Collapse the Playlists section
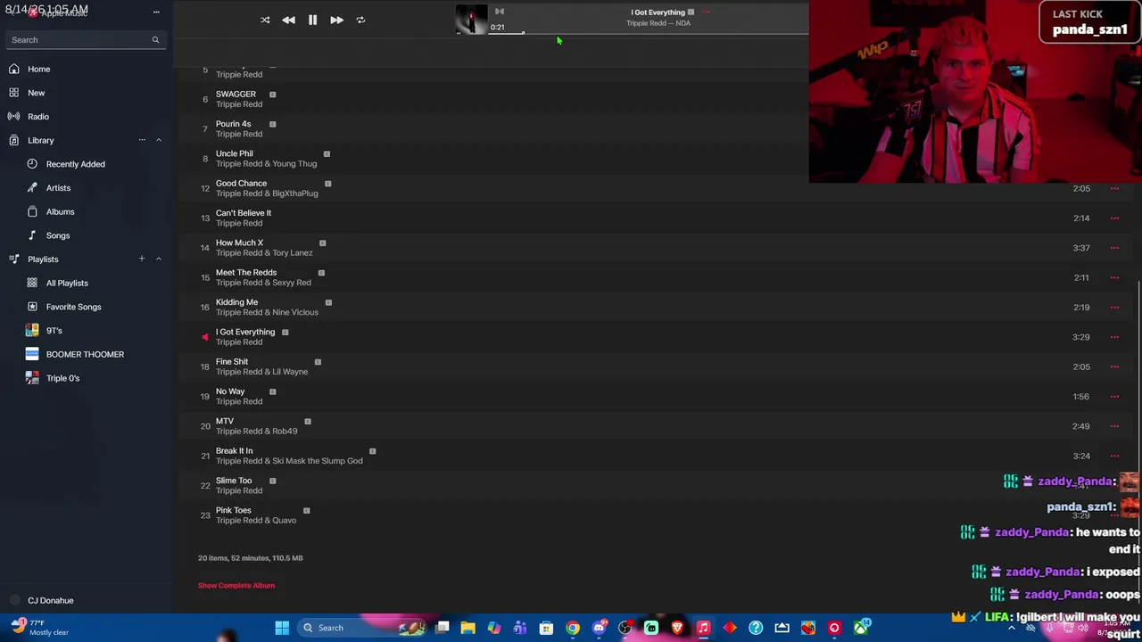The image size is (1142, 642). click(159, 259)
